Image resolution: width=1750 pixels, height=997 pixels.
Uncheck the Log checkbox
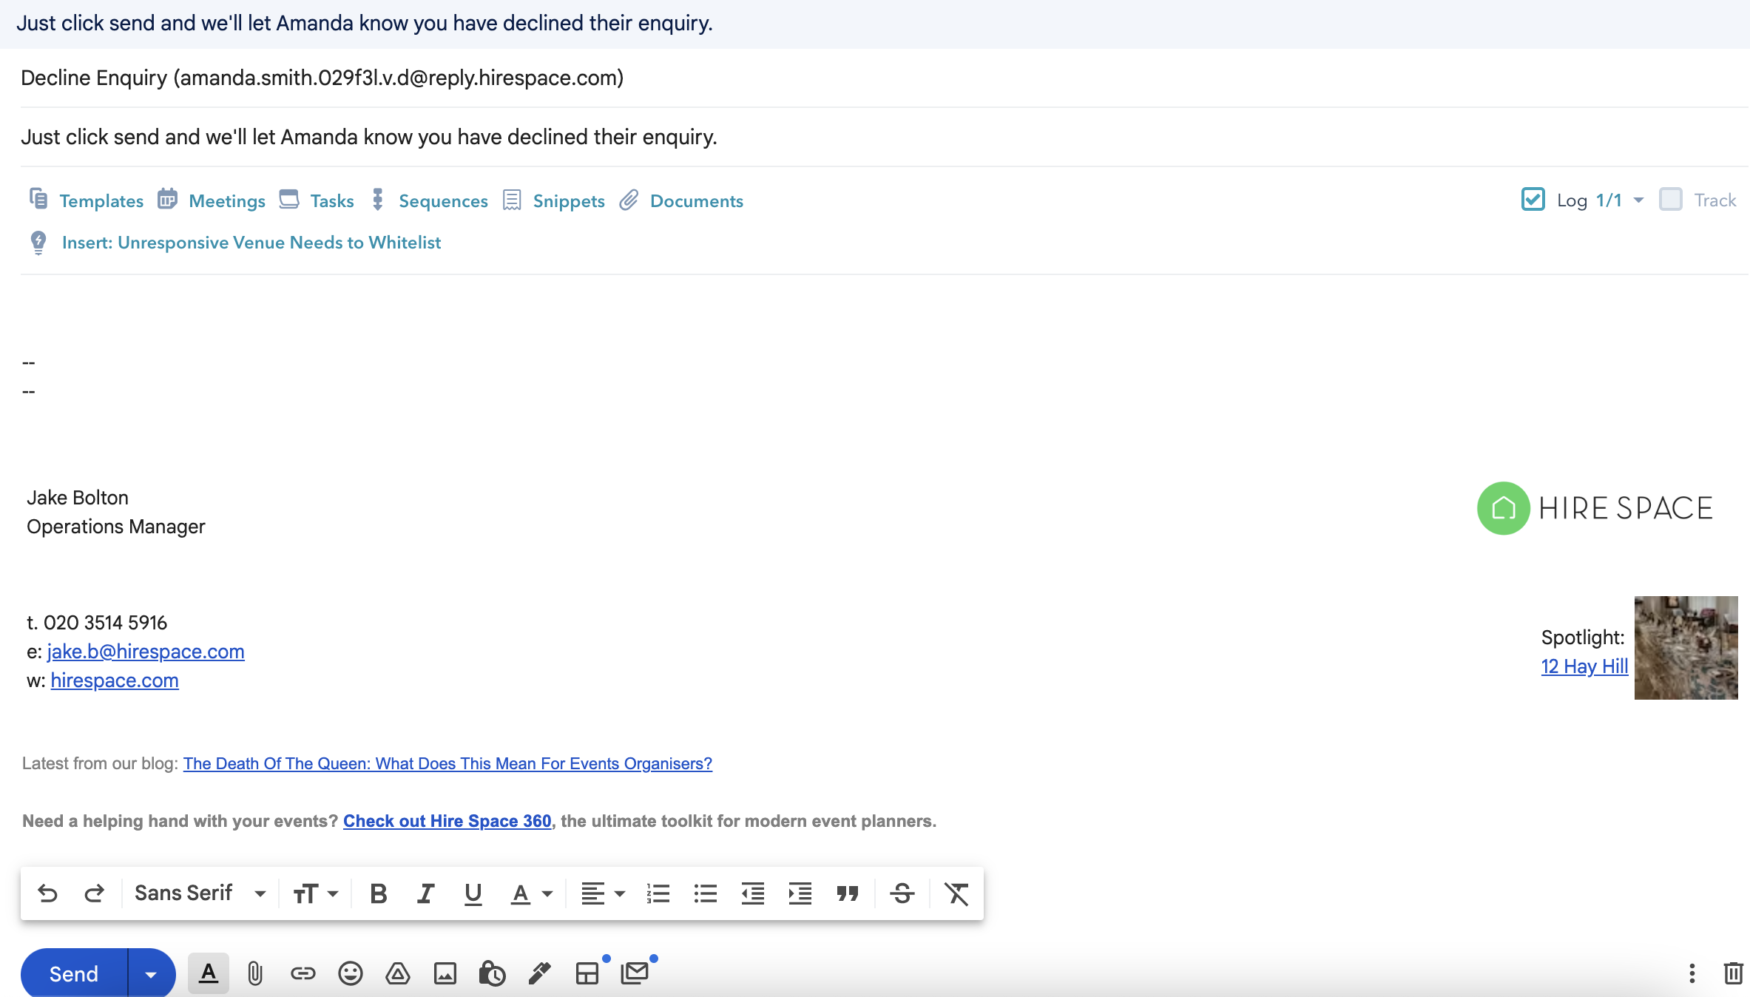click(1533, 200)
